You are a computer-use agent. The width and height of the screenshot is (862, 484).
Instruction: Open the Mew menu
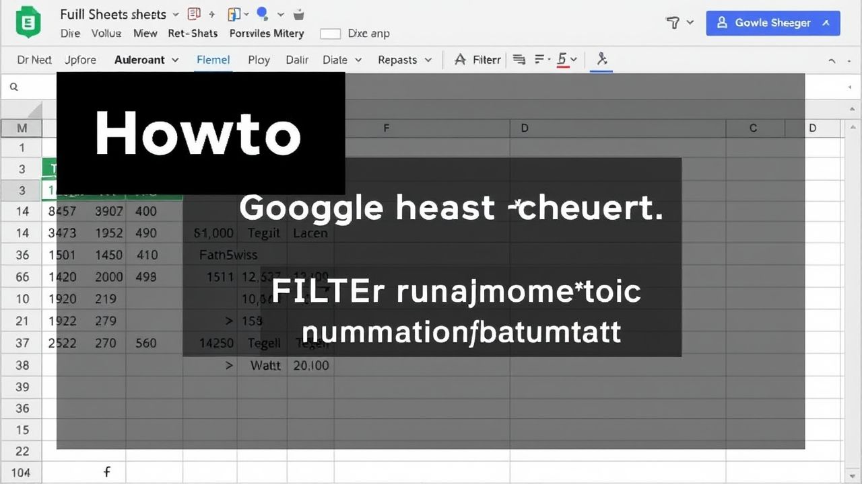click(x=145, y=33)
